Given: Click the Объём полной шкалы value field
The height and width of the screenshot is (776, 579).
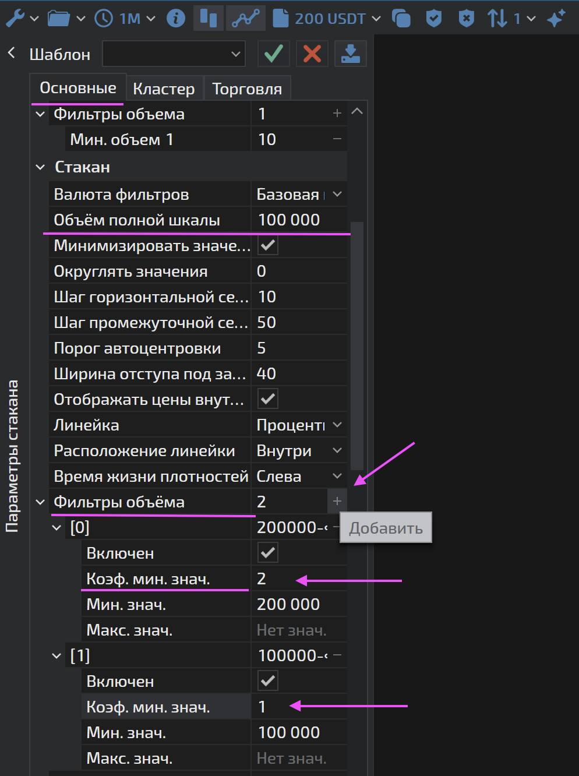Looking at the screenshot, I should [298, 220].
